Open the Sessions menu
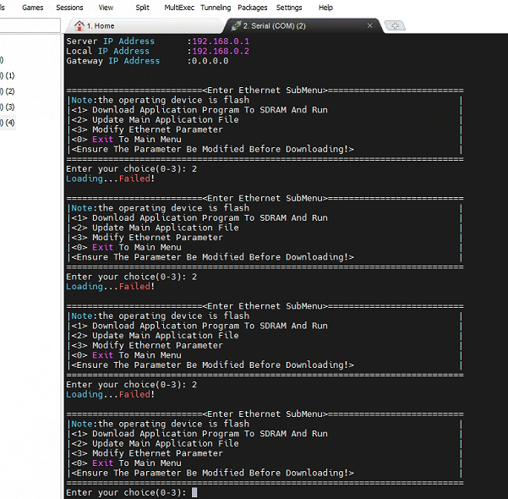 [x=69, y=8]
